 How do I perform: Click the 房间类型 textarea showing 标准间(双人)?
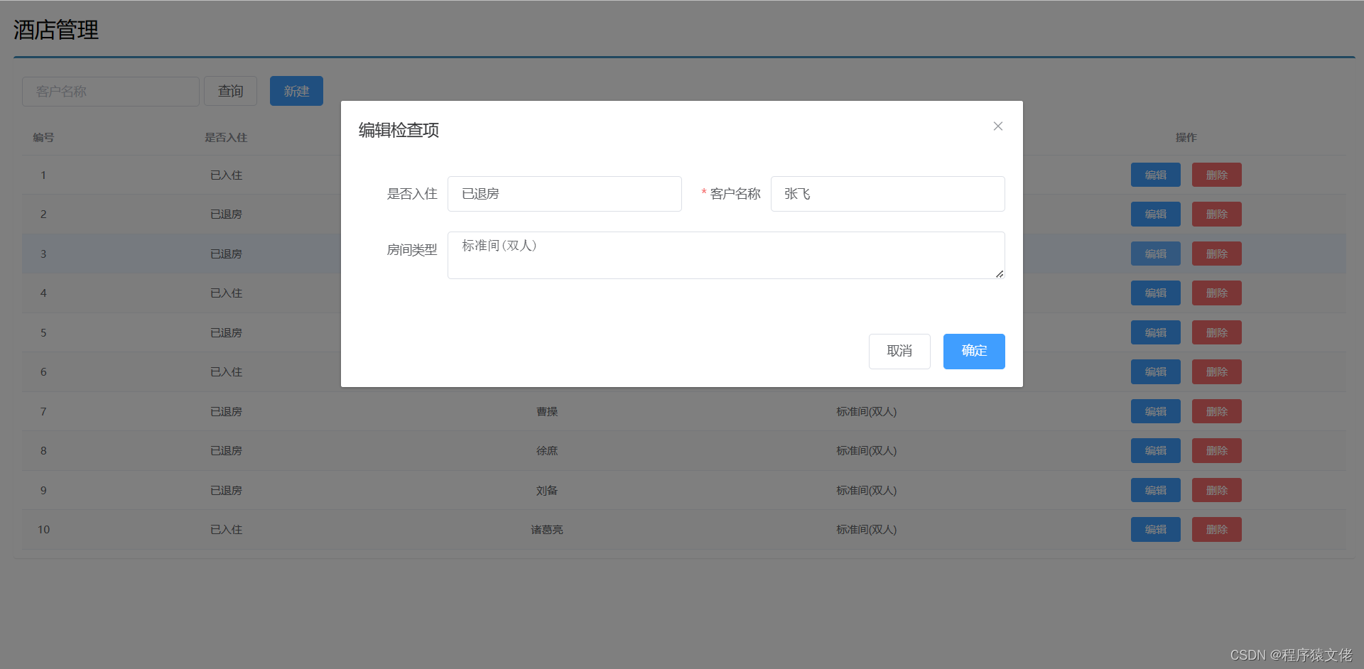[x=725, y=254]
